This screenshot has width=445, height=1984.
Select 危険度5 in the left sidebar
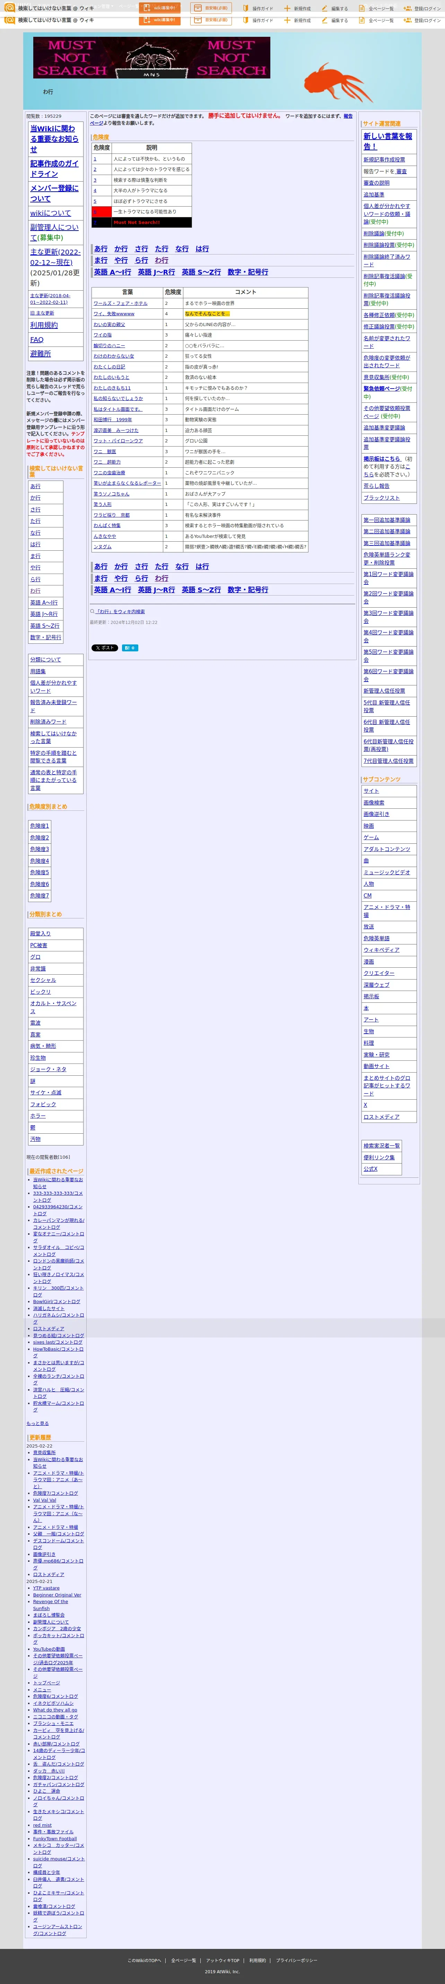coord(39,873)
